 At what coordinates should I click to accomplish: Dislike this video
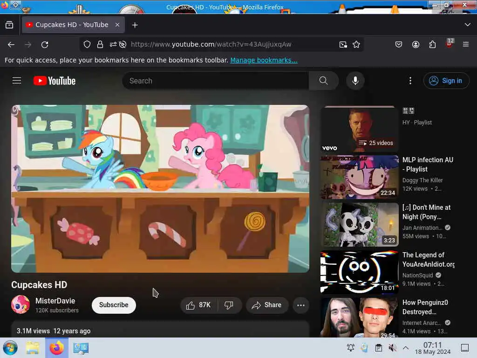click(229, 305)
